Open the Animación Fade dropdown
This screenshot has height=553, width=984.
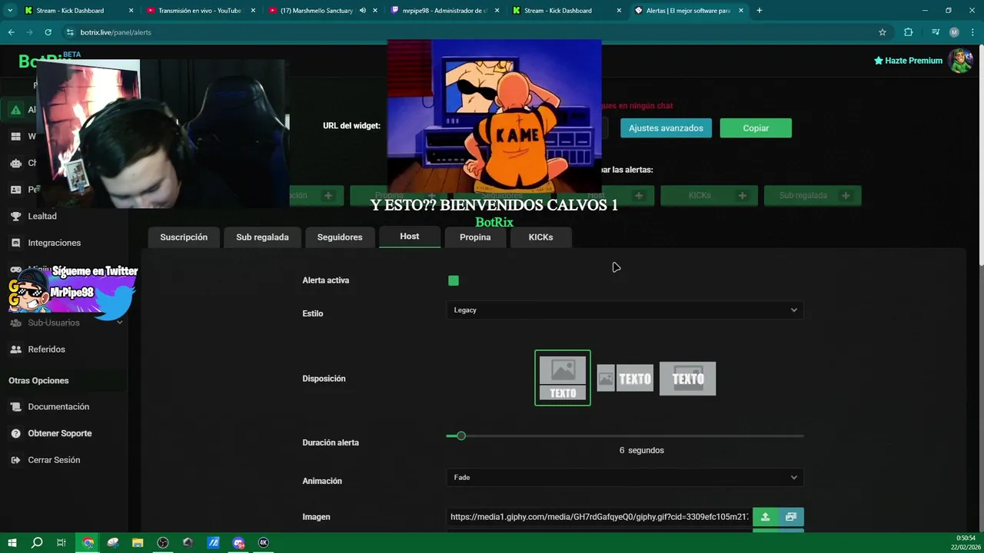[625, 478]
